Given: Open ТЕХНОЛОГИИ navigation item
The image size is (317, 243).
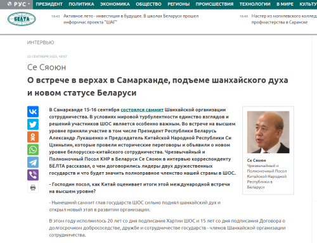Looking at the screenshot, I should [x=255, y=4].
